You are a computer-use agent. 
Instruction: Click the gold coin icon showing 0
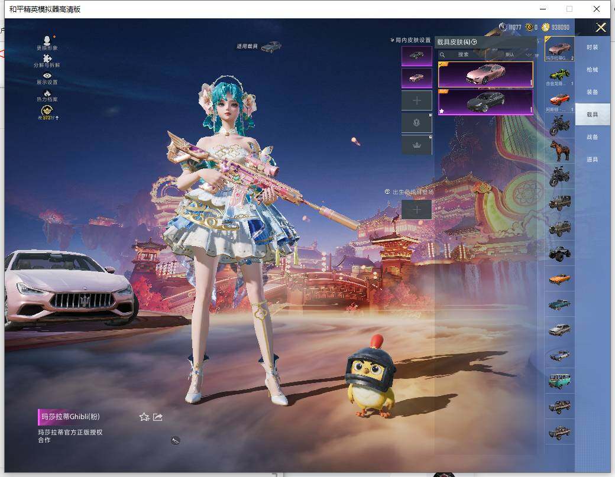529,27
